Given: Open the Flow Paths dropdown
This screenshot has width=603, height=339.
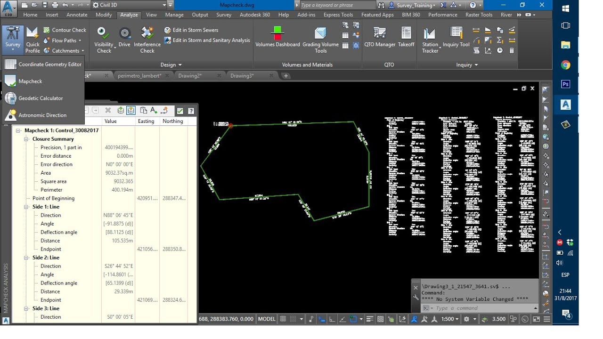Looking at the screenshot, I should tap(62, 40).
